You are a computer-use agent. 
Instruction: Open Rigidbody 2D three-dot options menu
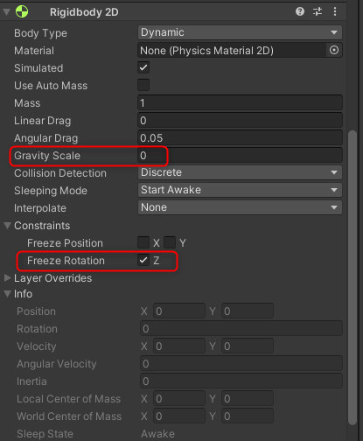335,11
